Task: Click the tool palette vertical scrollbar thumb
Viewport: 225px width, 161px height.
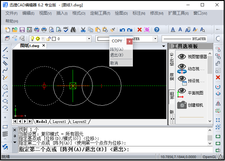Action: (x=210, y=65)
